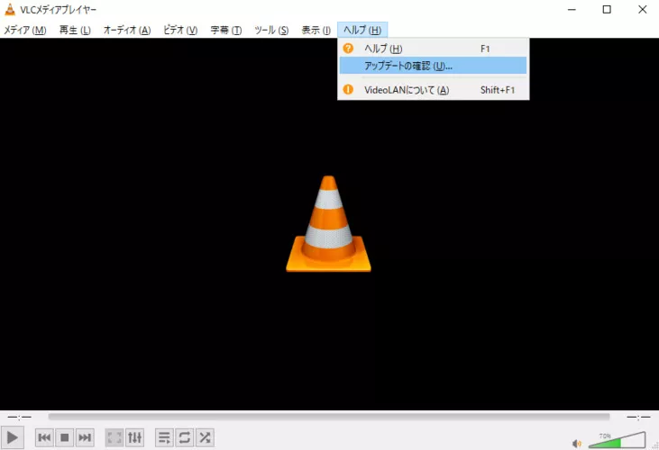This screenshot has height=450, width=659.
Task: Adjust the volume slider at 70%
Action: coord(618,441)
